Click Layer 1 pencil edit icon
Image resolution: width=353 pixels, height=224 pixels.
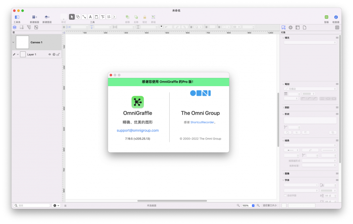[x=14, y=54]
